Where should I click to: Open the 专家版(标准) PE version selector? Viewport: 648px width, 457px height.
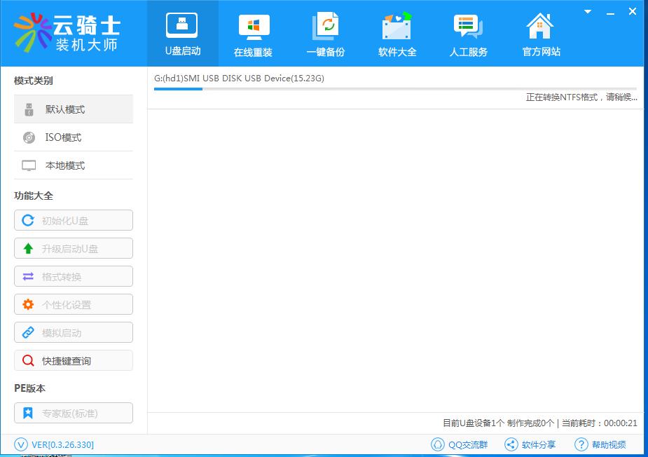[74, 413]
